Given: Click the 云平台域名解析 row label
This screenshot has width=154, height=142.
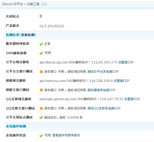Looking at the screenshot, I should (x=18, y=62).
